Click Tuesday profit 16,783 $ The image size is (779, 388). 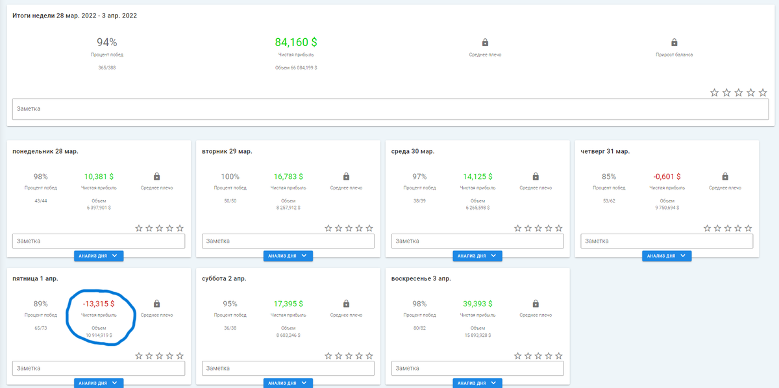[x=288, y=176]
